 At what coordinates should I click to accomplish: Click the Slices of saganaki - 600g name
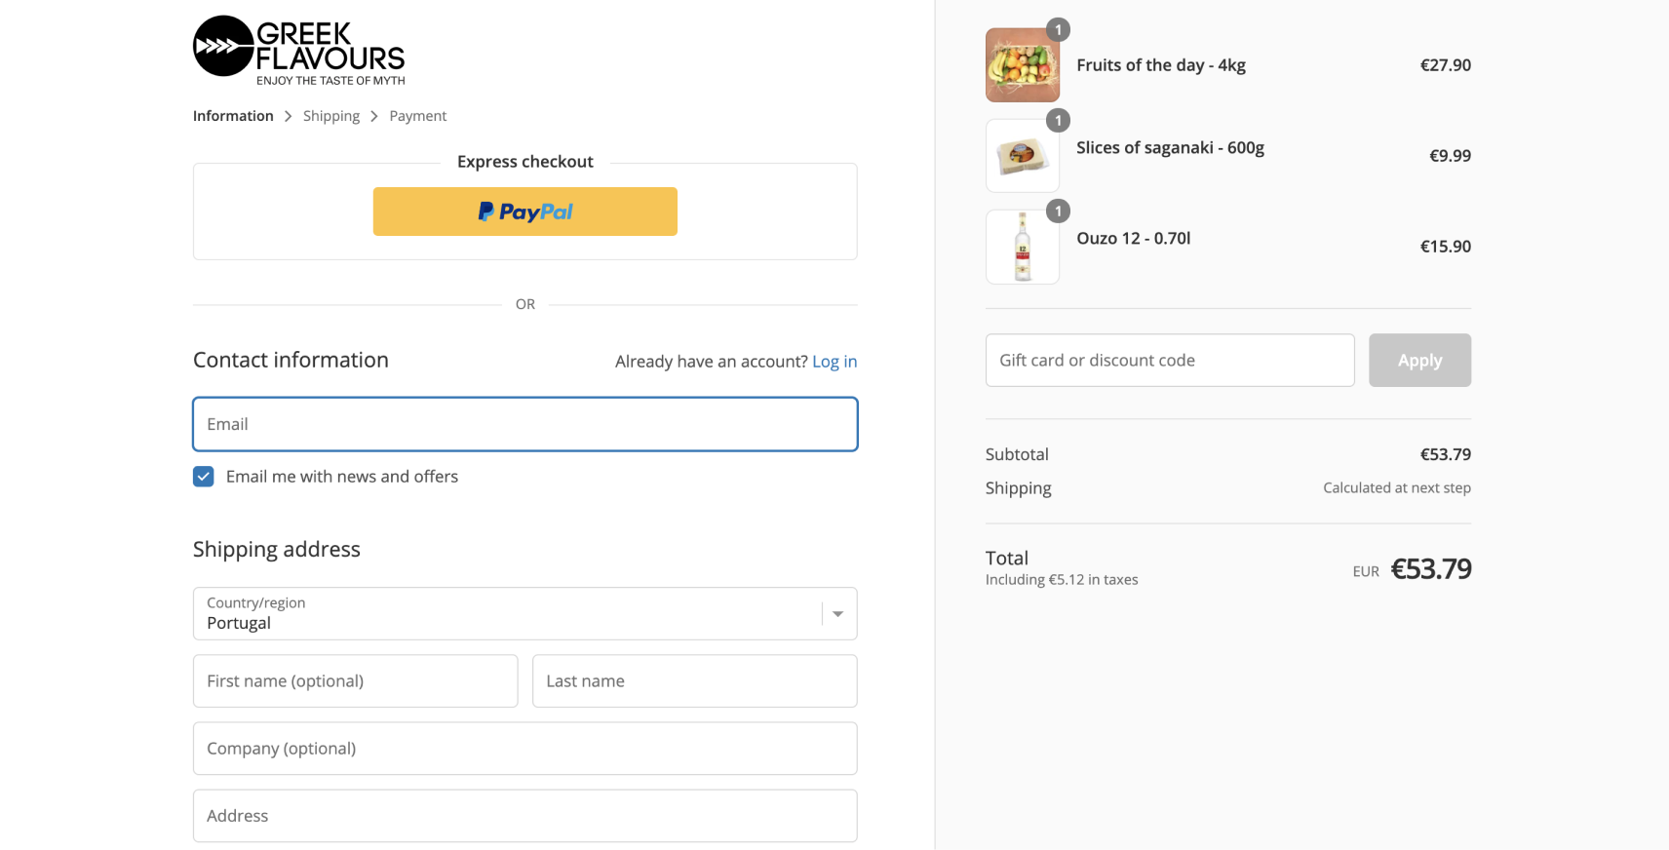pyautogui.click(x=1170, y=148)
